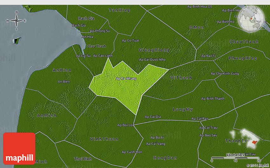The width and height of the screenshot is (270, 168).
Task: Open the © 2011 Maphill copyright link
Action: [x=257, y=165]
